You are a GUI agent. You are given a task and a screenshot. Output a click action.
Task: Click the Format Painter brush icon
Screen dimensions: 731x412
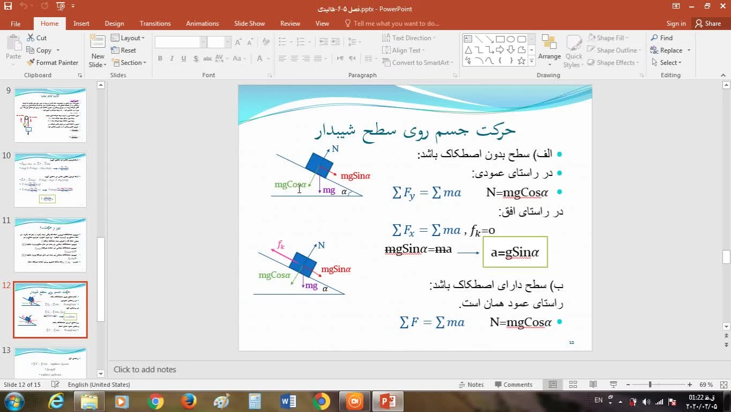pyautogui.click(x=31, y=63)
